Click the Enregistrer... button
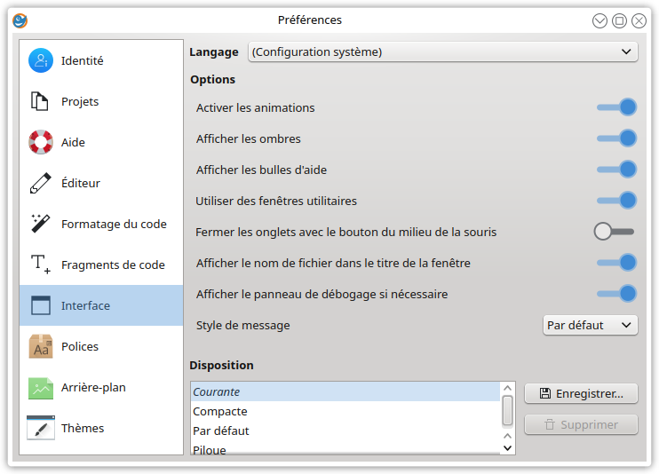Screen dimensions: 659x474 581,394
